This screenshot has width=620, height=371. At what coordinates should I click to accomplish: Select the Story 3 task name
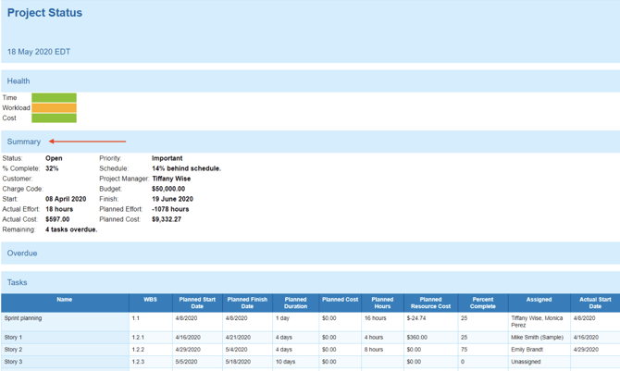point(13,362)
